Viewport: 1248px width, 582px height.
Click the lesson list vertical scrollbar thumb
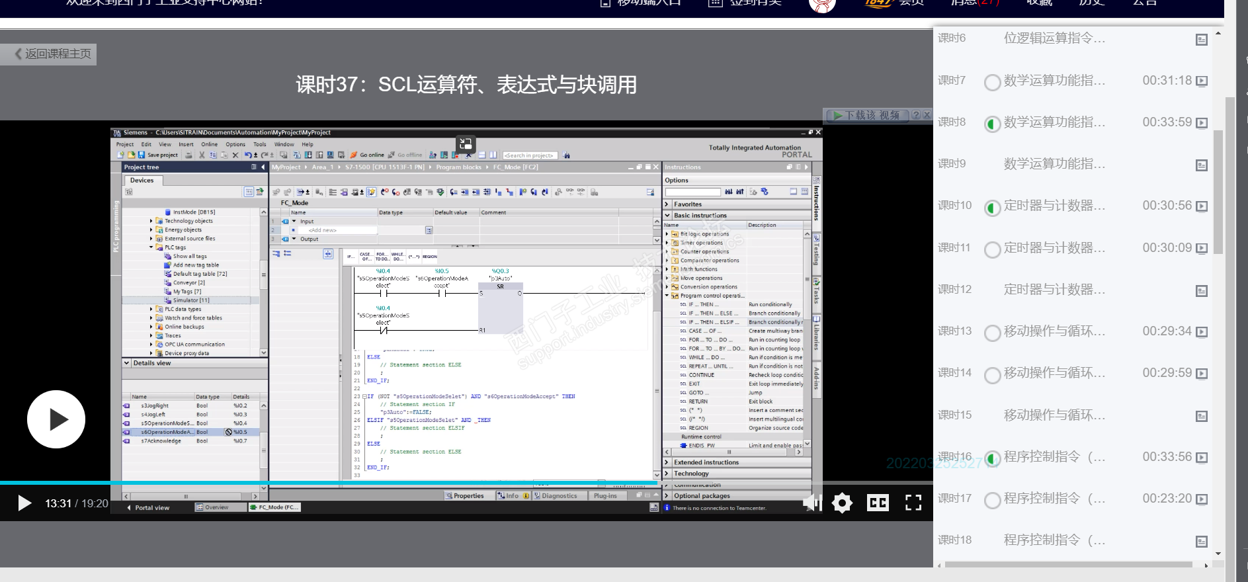pyautogui.click(x=1218, y=192)
